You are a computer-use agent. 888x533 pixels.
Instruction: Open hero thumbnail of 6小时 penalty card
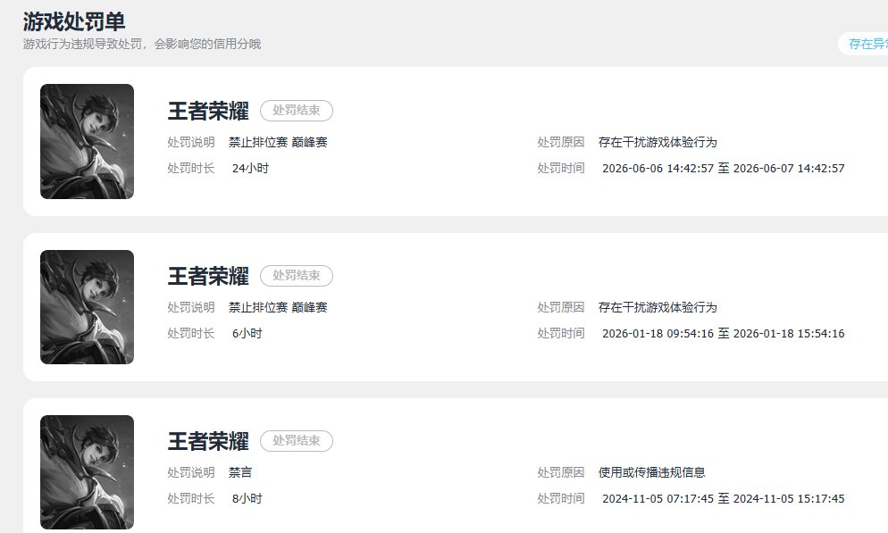[88, 306]
